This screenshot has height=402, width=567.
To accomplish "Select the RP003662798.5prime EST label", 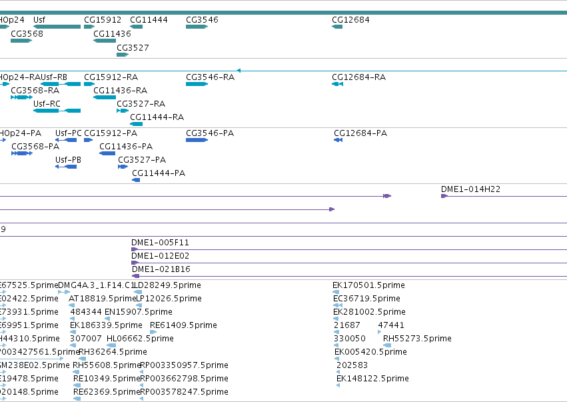I will (184, 379).
